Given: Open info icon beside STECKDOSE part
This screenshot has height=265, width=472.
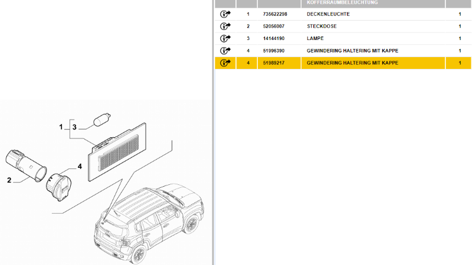Looking at the screenshot, I should (225, 26).
